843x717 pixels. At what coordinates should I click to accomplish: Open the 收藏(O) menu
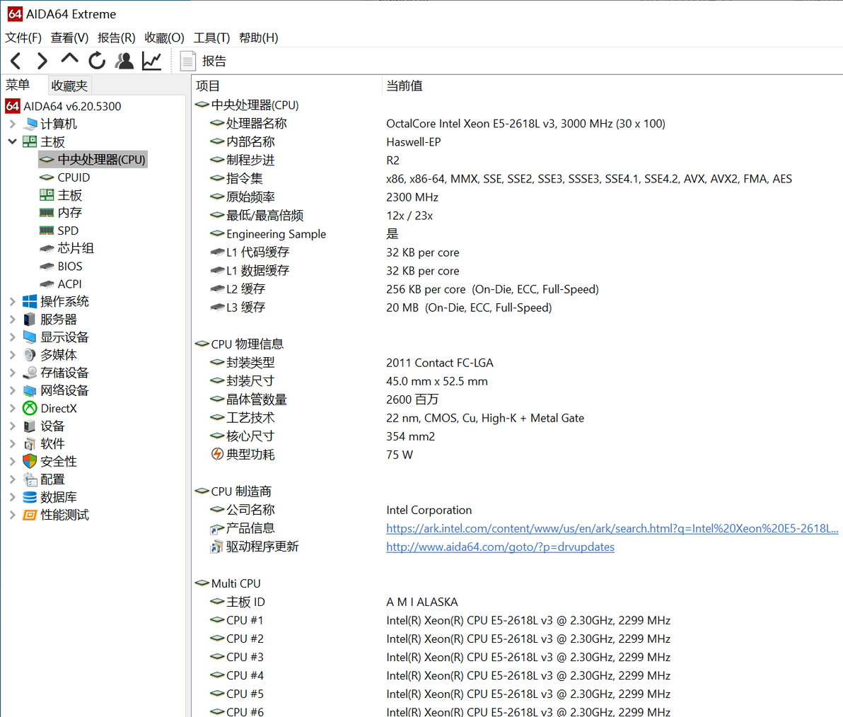point(164,37)
